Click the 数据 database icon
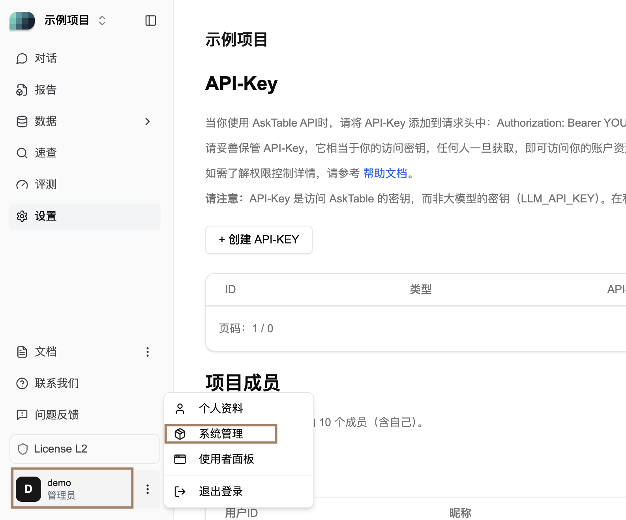The height and width of the screenshot is (520, 626). tap(22, 122)
